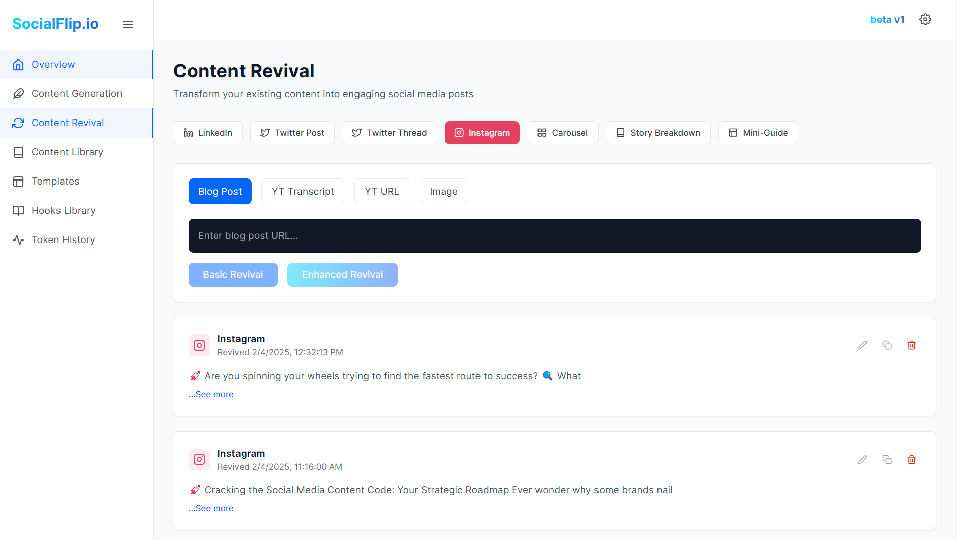Click the 'Transform your existing content' subtitle
Image resolution: width=957 pixels, height=540 pixels.
point(323,94)
